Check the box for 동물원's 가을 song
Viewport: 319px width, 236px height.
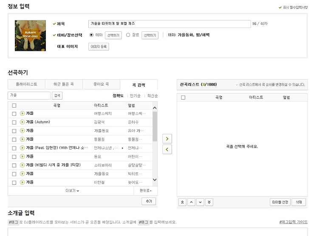coord(14,139)
